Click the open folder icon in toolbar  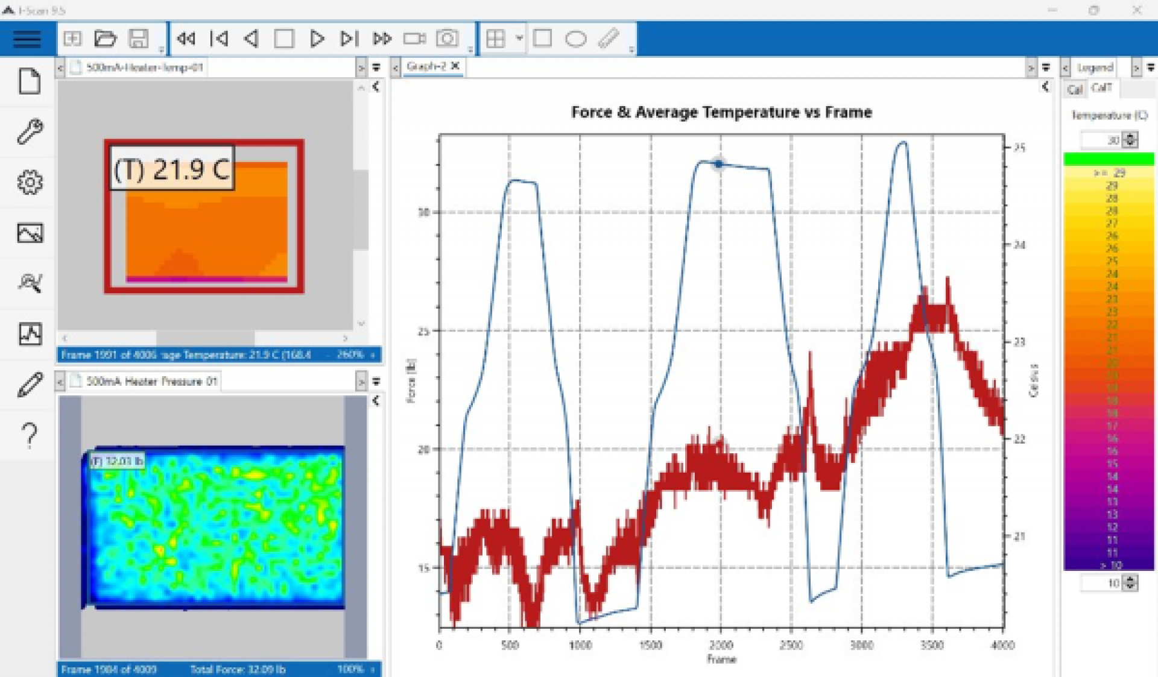pyautogui.click(x=106, y=39)
